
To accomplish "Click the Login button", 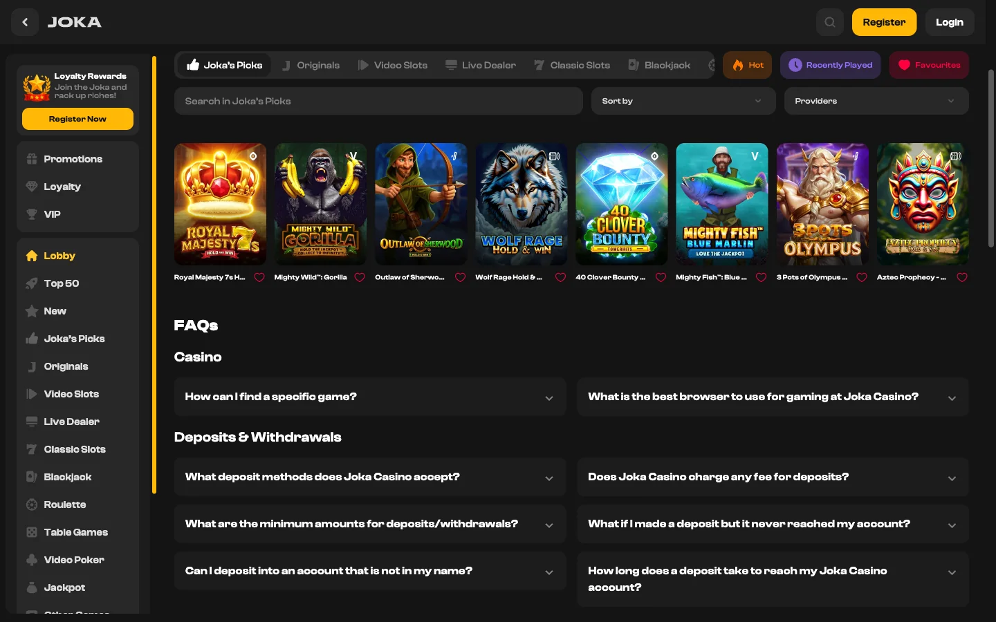I will 950,22.
